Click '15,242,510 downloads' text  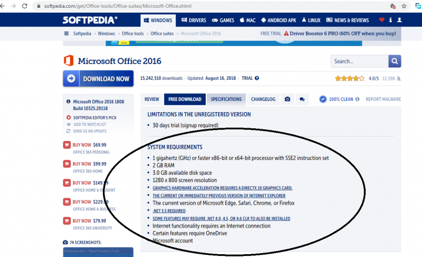tap(161, 78)
